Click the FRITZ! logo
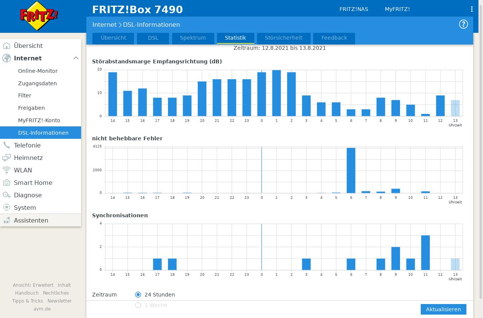This screenshot has height=318, width=483. [x=39, y=16]
